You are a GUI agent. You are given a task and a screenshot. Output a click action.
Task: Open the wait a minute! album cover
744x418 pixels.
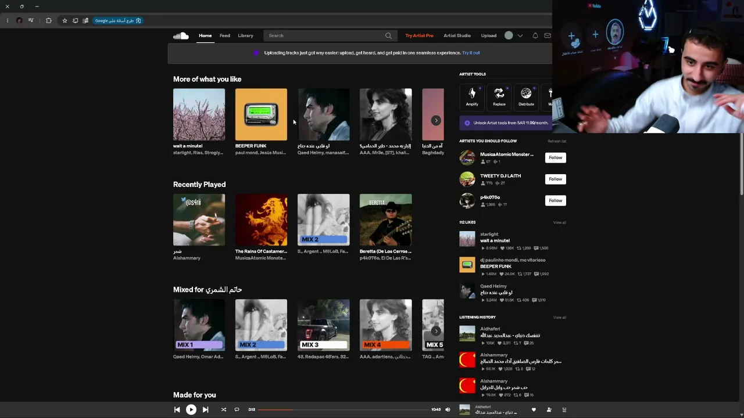pyautogui.click(x=199, y=114)
